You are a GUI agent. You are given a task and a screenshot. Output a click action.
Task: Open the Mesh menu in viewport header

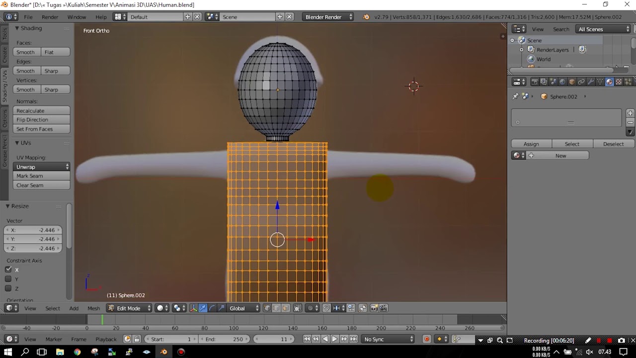coord(93,308)
